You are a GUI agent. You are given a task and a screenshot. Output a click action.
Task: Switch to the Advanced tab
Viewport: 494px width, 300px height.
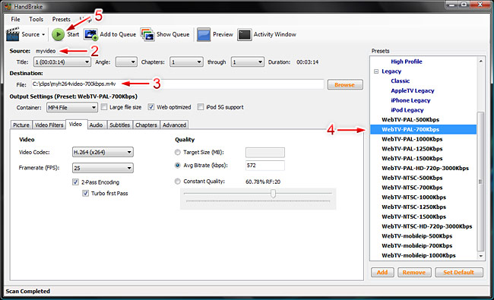(174, 125)
